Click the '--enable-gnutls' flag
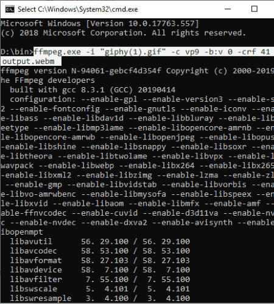The width and height of the screenshot is (274, 304). click(140, 109)
